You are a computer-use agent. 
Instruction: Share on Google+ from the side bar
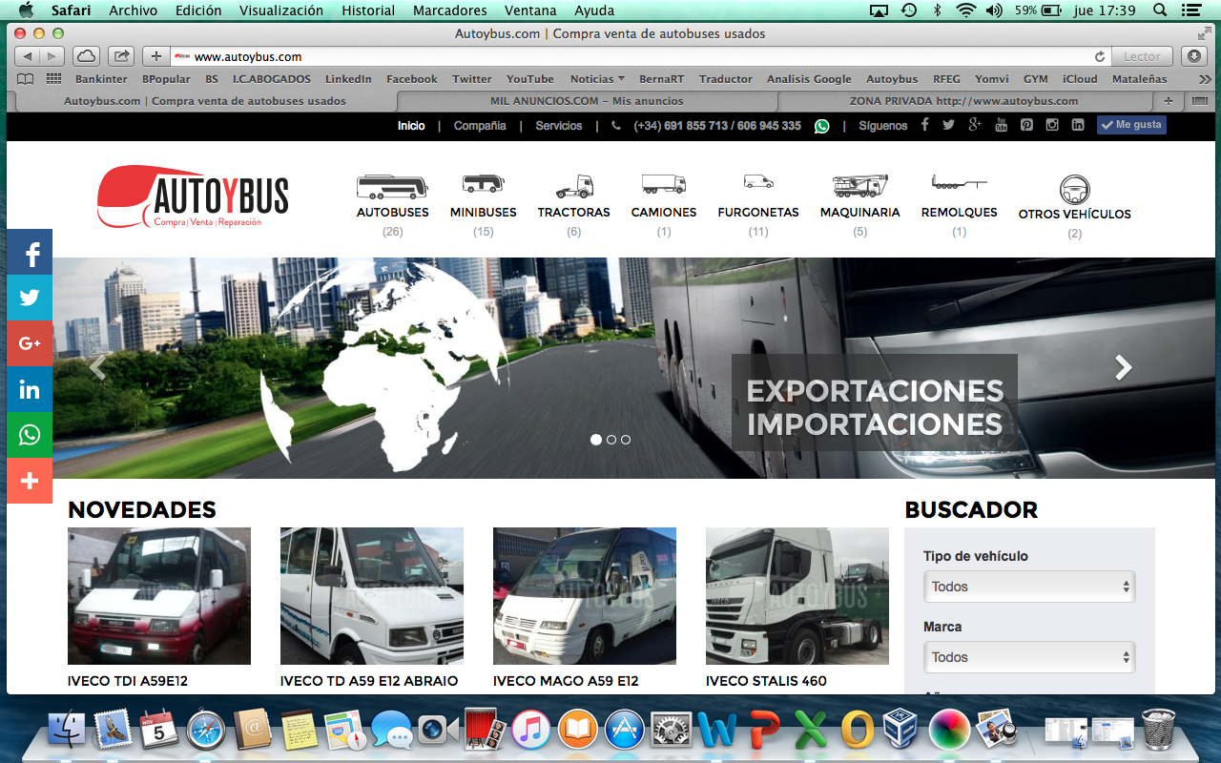point(30,343)
